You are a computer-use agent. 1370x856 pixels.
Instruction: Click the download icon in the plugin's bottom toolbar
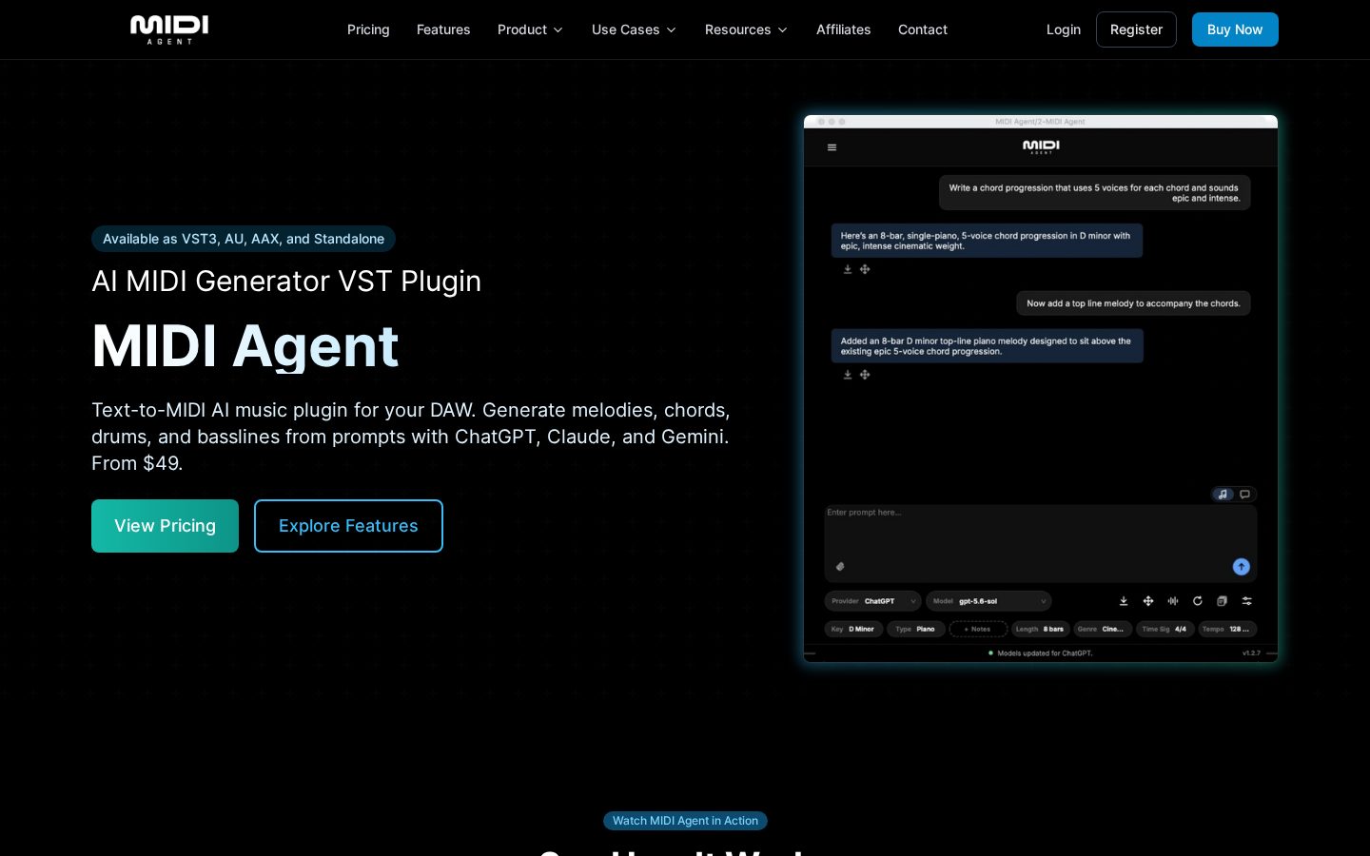click(x=1124, y=601)
